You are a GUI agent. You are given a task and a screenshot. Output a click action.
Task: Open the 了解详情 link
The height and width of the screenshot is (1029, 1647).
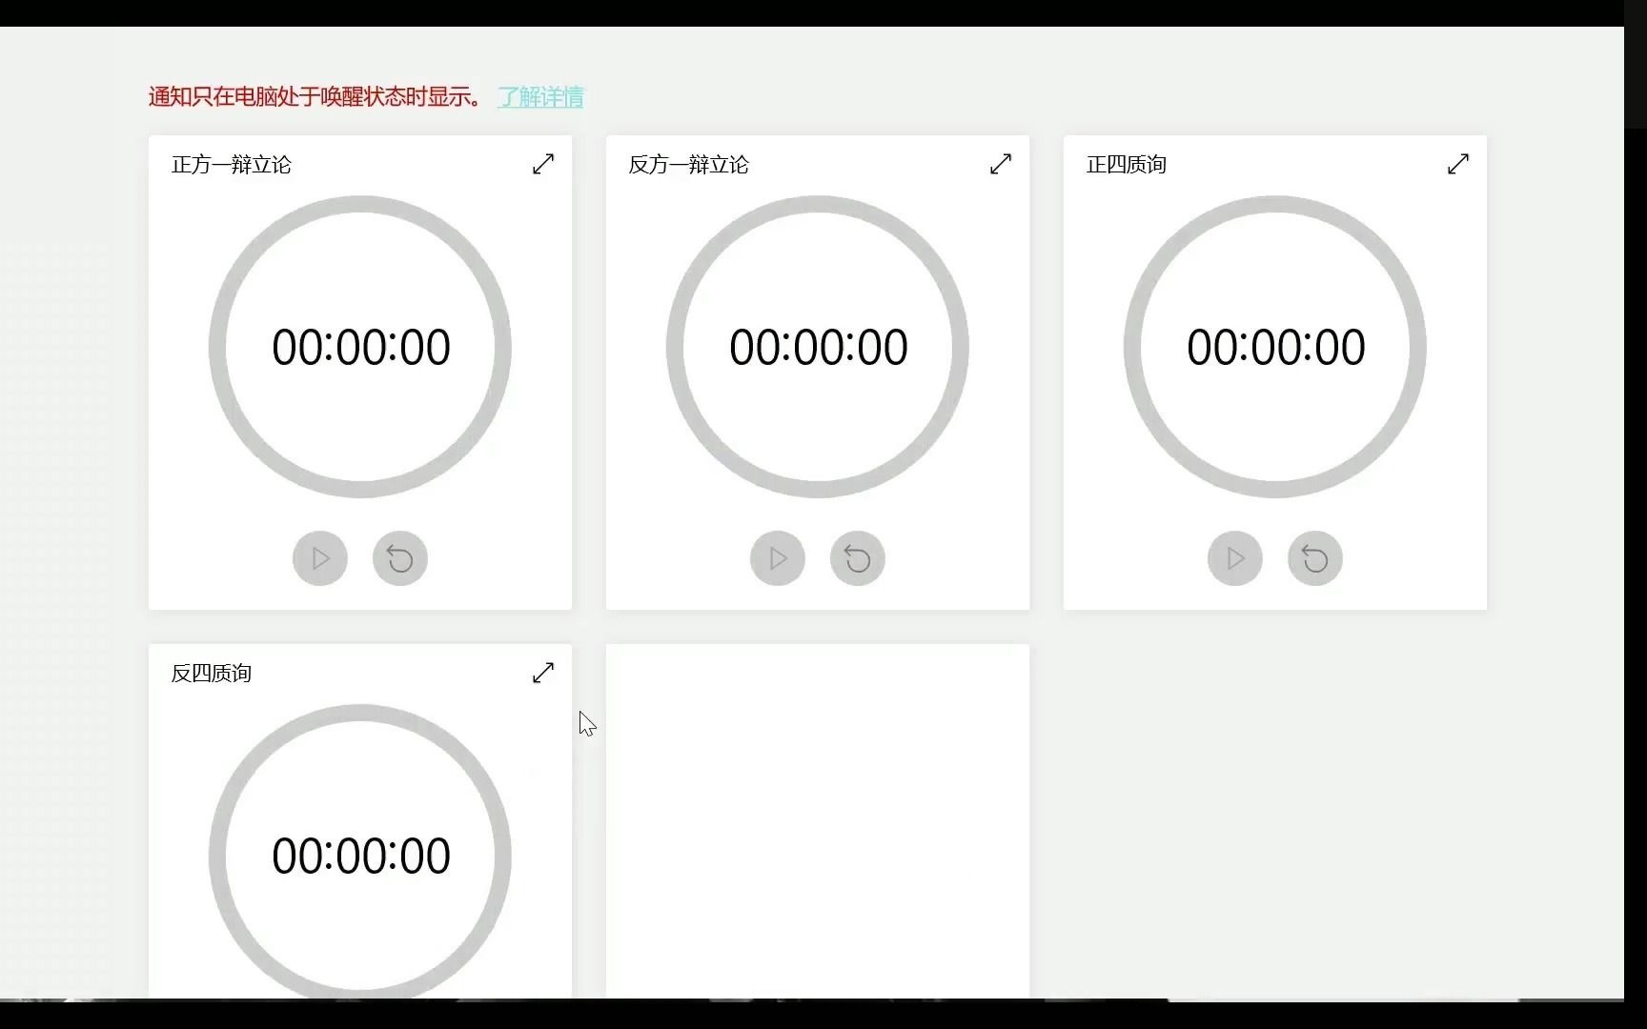540,97
